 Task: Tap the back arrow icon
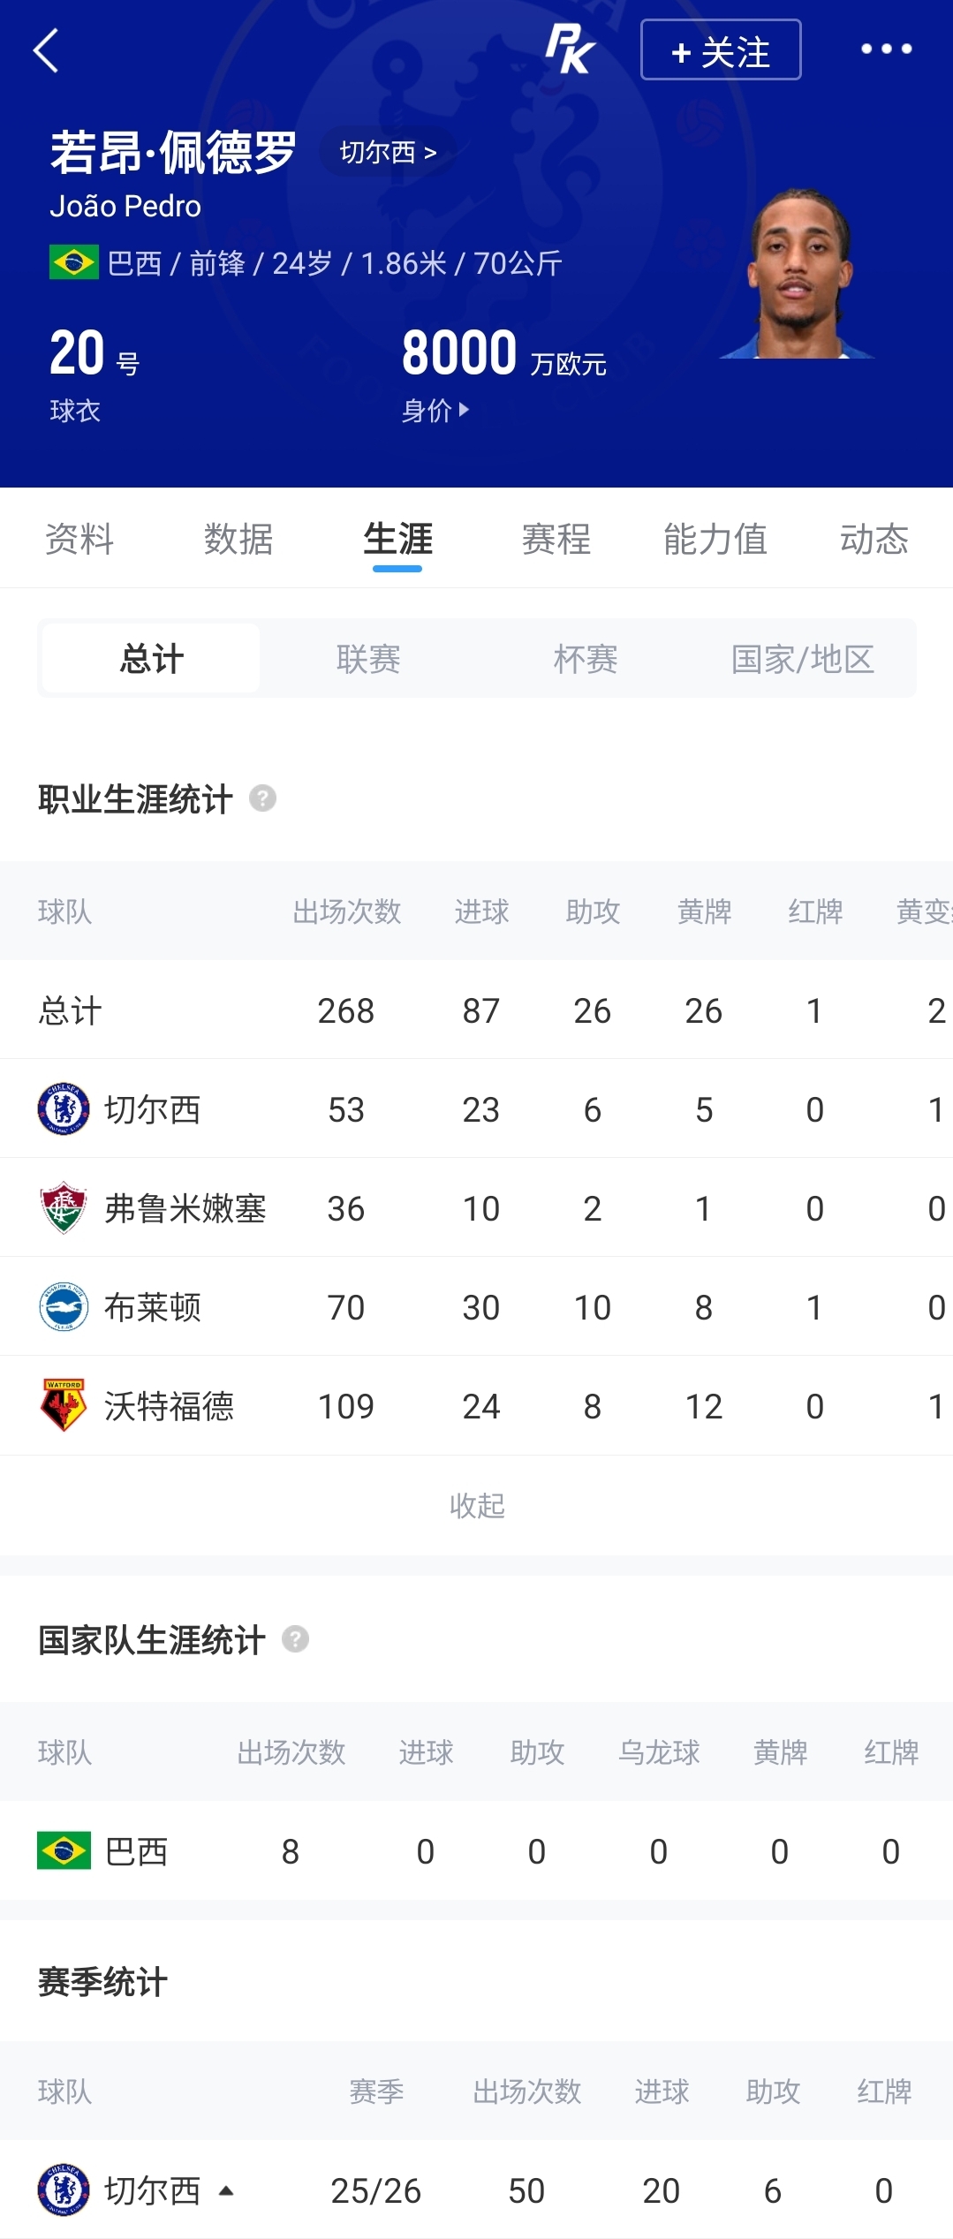46,50
